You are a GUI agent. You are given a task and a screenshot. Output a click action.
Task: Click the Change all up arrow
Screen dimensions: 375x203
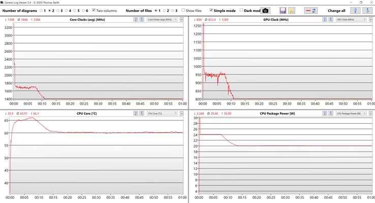pos(355,10)
